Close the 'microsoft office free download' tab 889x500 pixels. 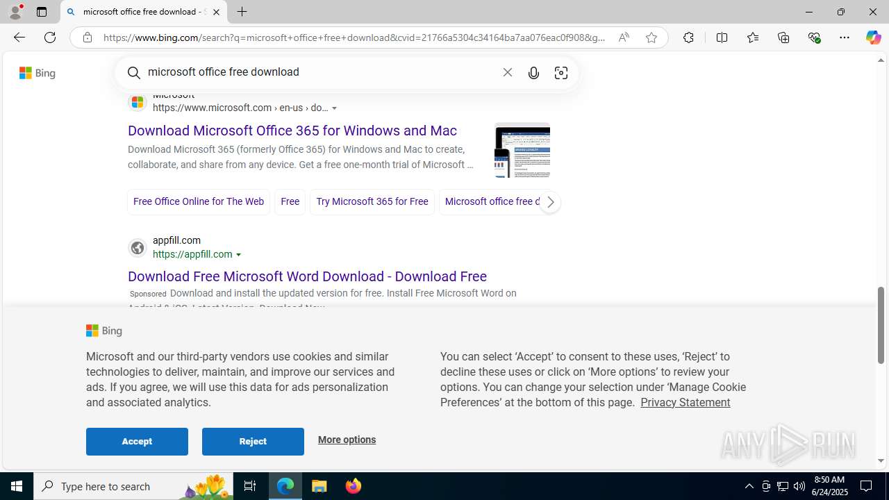click(216, 12)
